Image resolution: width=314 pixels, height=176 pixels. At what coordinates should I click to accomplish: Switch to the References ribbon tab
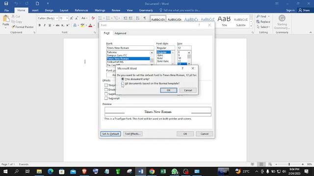point(81,10)
